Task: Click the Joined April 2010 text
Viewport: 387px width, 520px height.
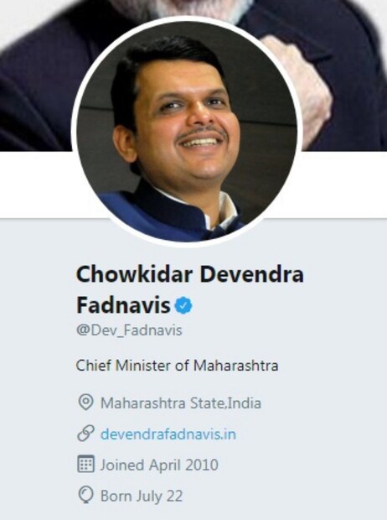Action: (x=159, y=465)
